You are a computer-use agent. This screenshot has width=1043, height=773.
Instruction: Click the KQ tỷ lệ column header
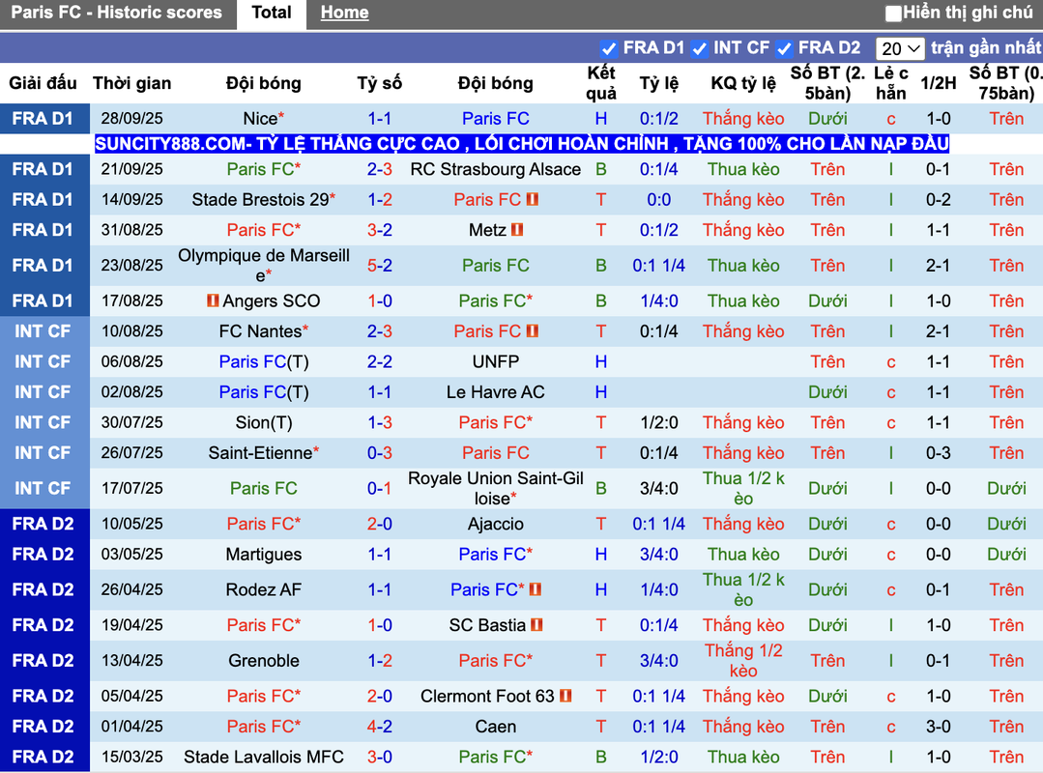point(743,83)
